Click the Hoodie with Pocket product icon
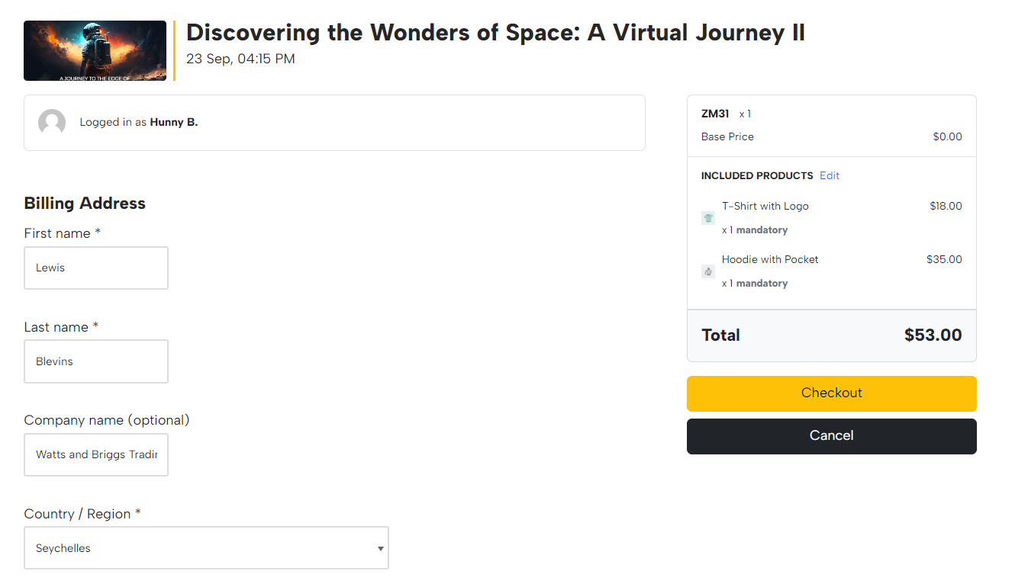Viewport: 1028px width, 584px height. click(x=708, y=271)
